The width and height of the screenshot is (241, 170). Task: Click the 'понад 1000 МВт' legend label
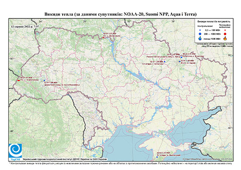click(x=212, y=38)
